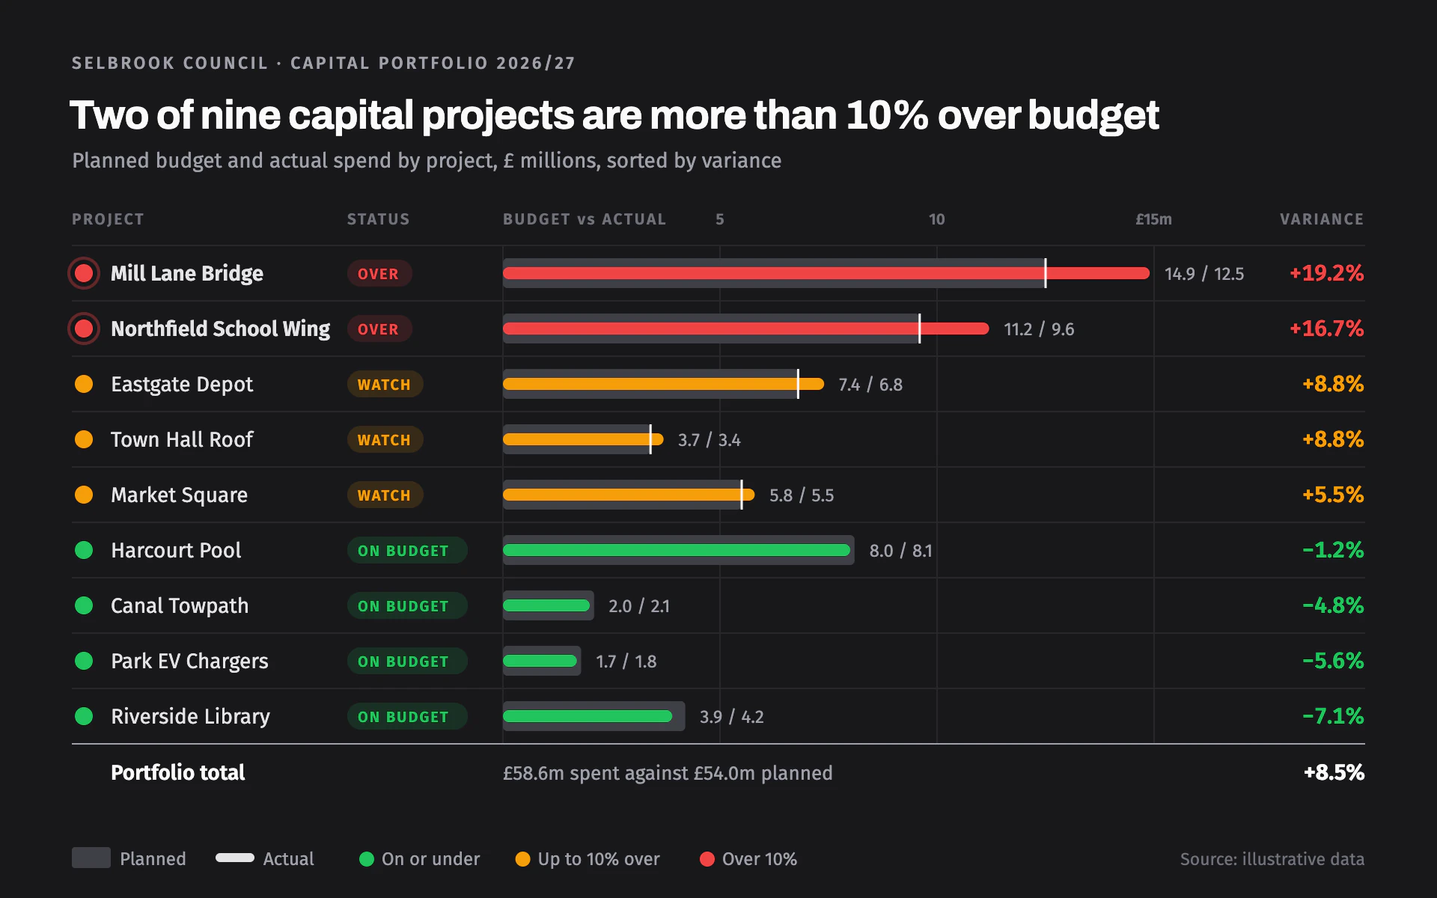
Task: Click the −5.6% variance value
Action: 1333,661
